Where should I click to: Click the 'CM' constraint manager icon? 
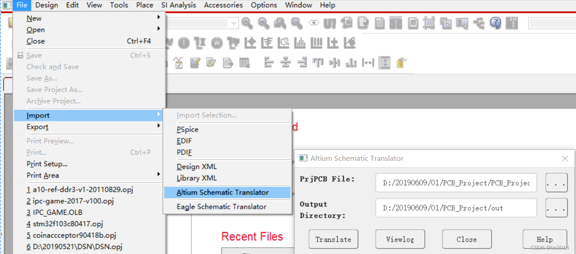coord(512,23)
